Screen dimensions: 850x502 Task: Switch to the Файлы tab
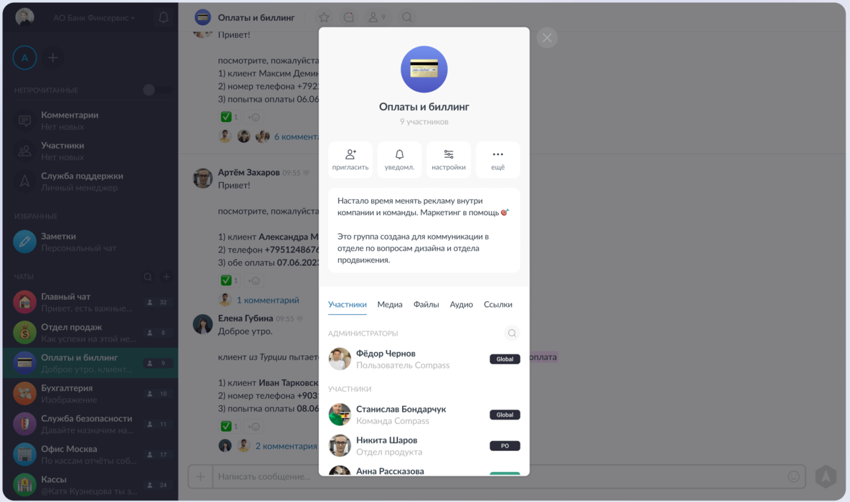[x=426, y=305]
